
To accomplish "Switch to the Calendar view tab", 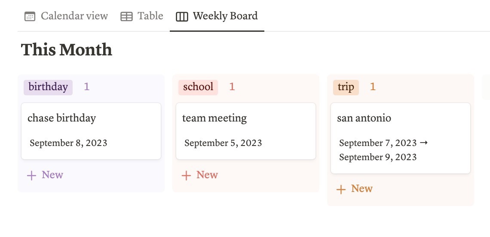I will pos(66,16).
